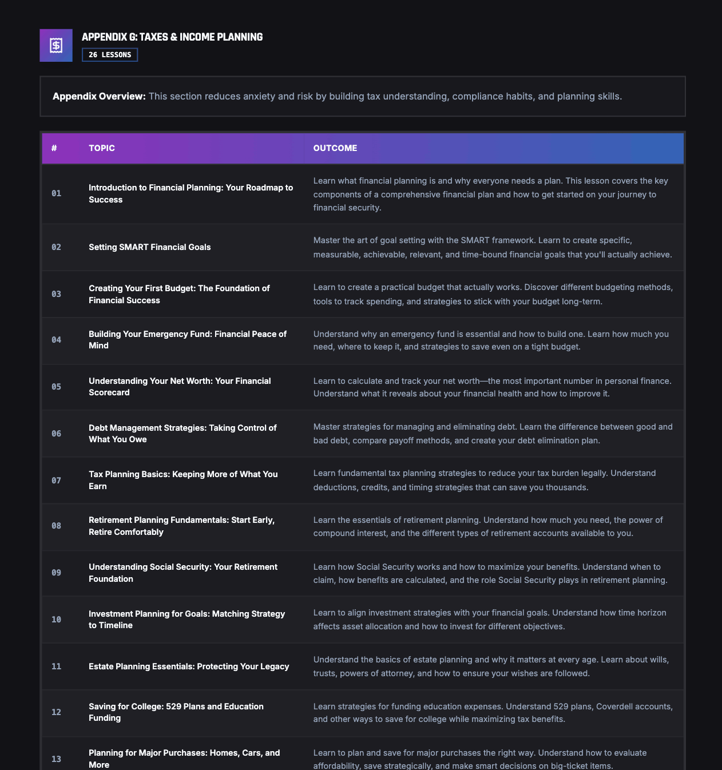Select "Saving for College: 529 Plans" topic

click(x=176, y=712)
